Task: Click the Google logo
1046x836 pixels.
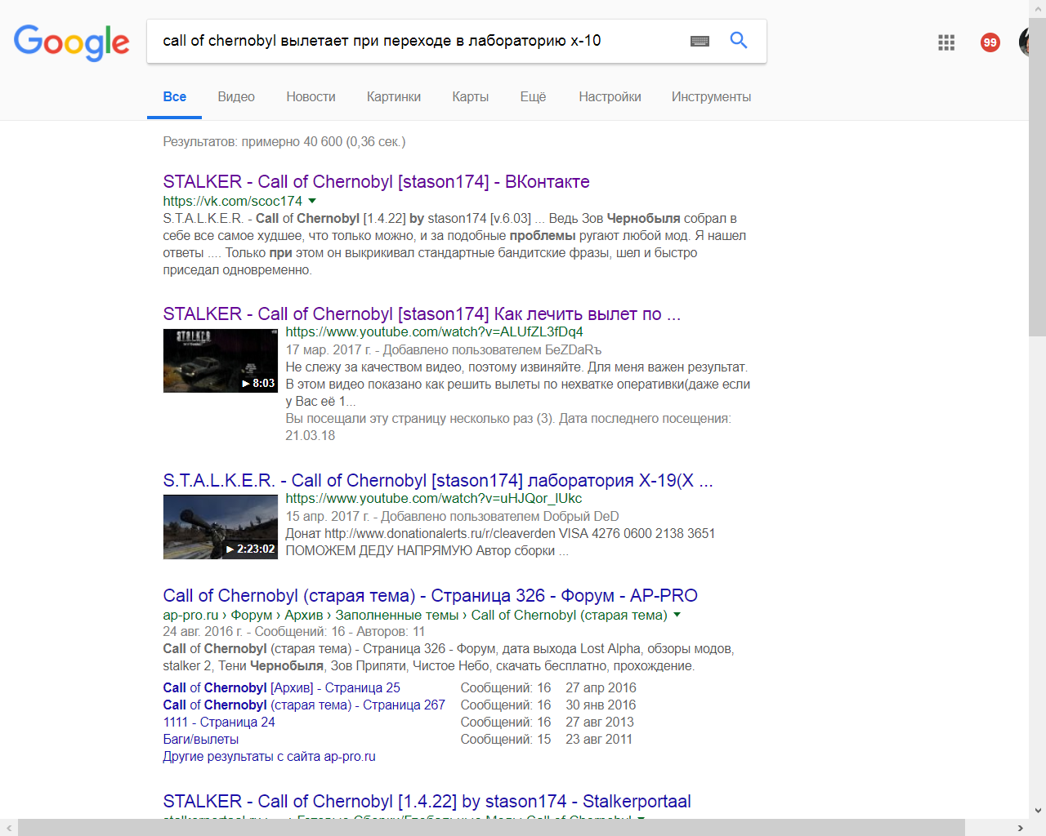Action: point(72,42)
